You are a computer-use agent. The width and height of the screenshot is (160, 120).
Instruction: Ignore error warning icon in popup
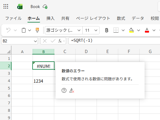(x=72, y=90)
